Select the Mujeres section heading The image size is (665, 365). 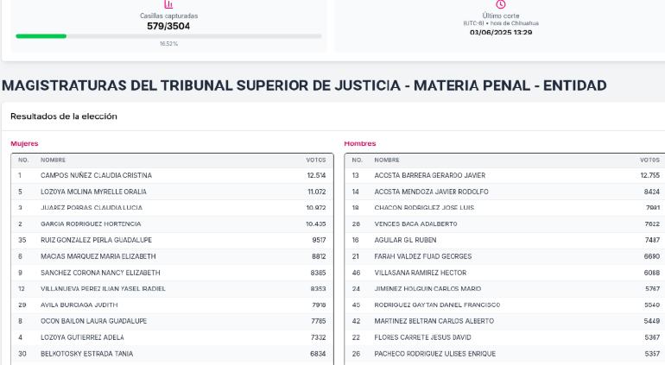pos(24,144)
